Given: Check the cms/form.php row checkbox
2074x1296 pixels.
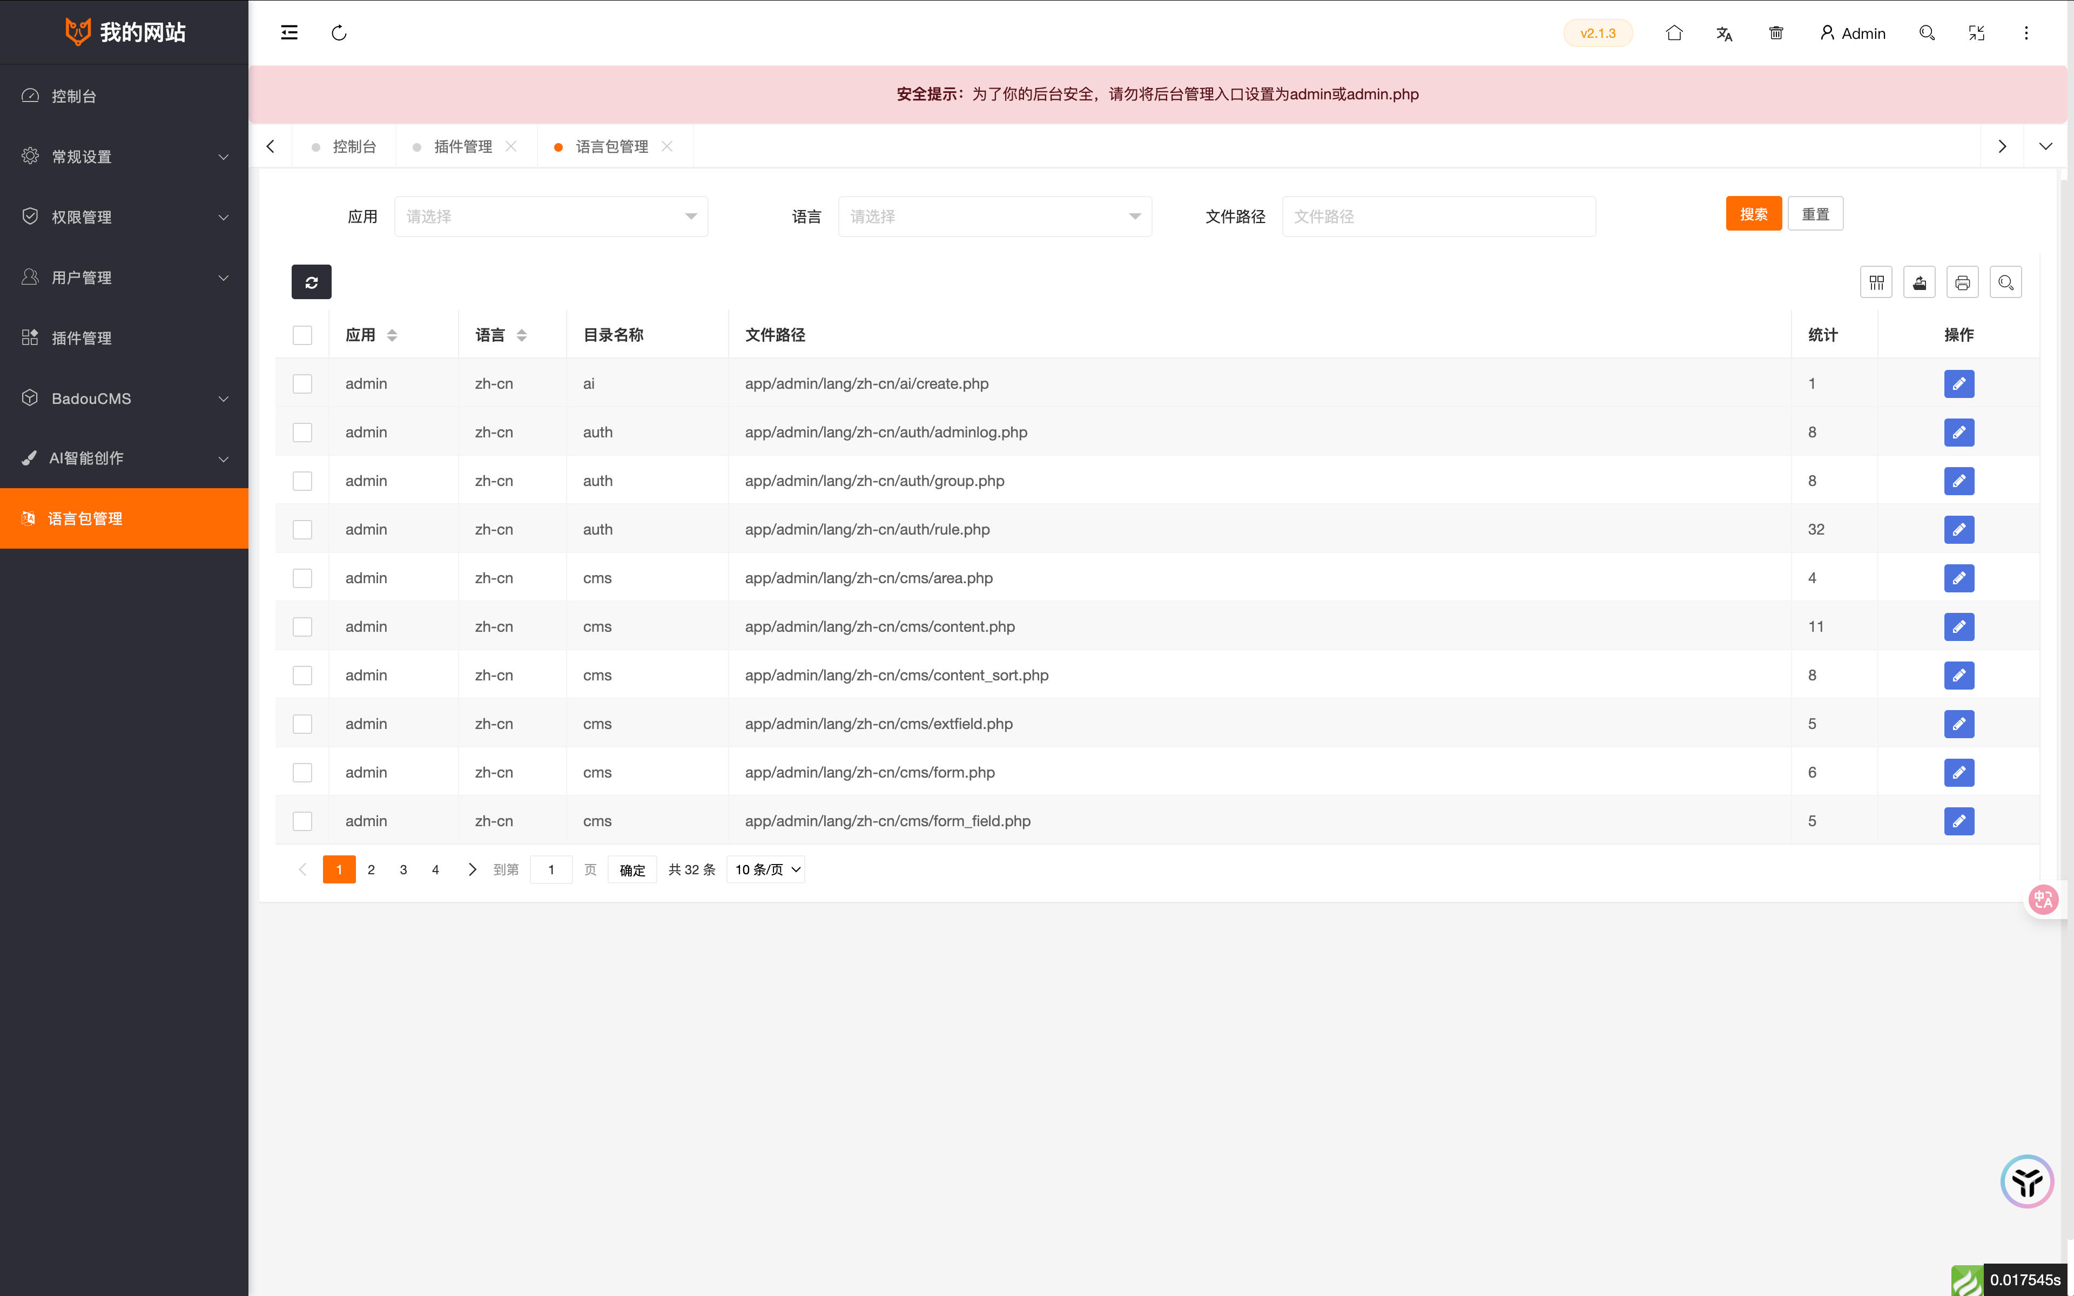Looking at the screenshot, I should 302,772.
